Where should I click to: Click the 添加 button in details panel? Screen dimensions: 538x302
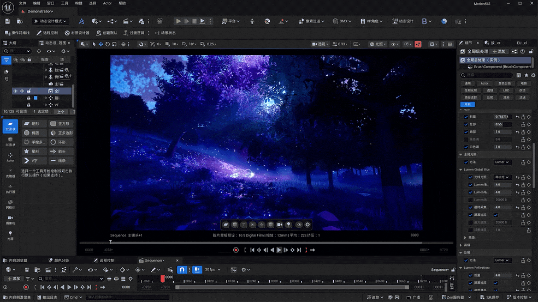coord(499,51)
